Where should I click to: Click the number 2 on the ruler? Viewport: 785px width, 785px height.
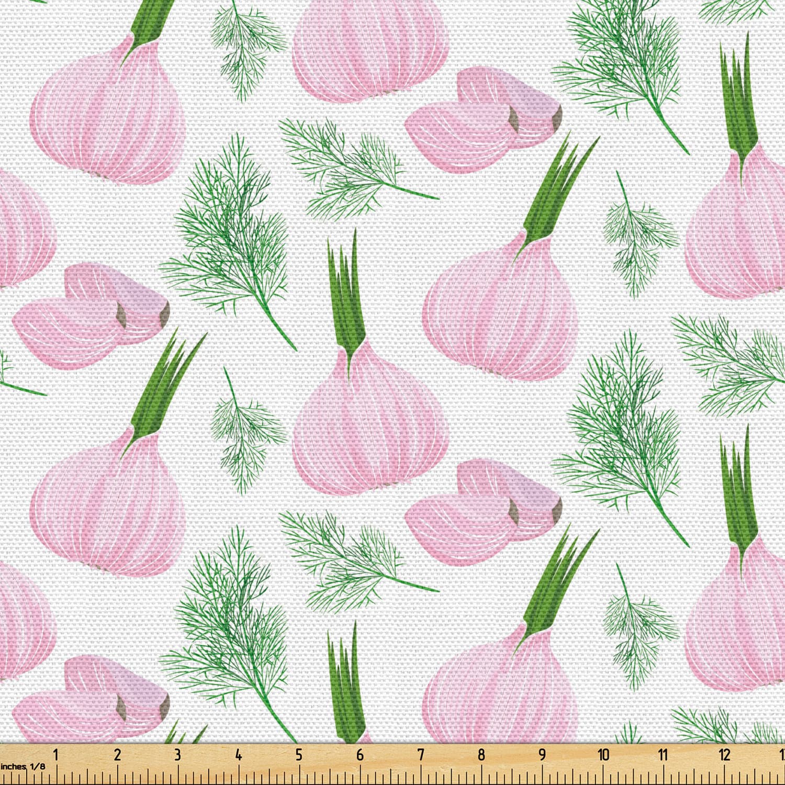click(117, 755)
